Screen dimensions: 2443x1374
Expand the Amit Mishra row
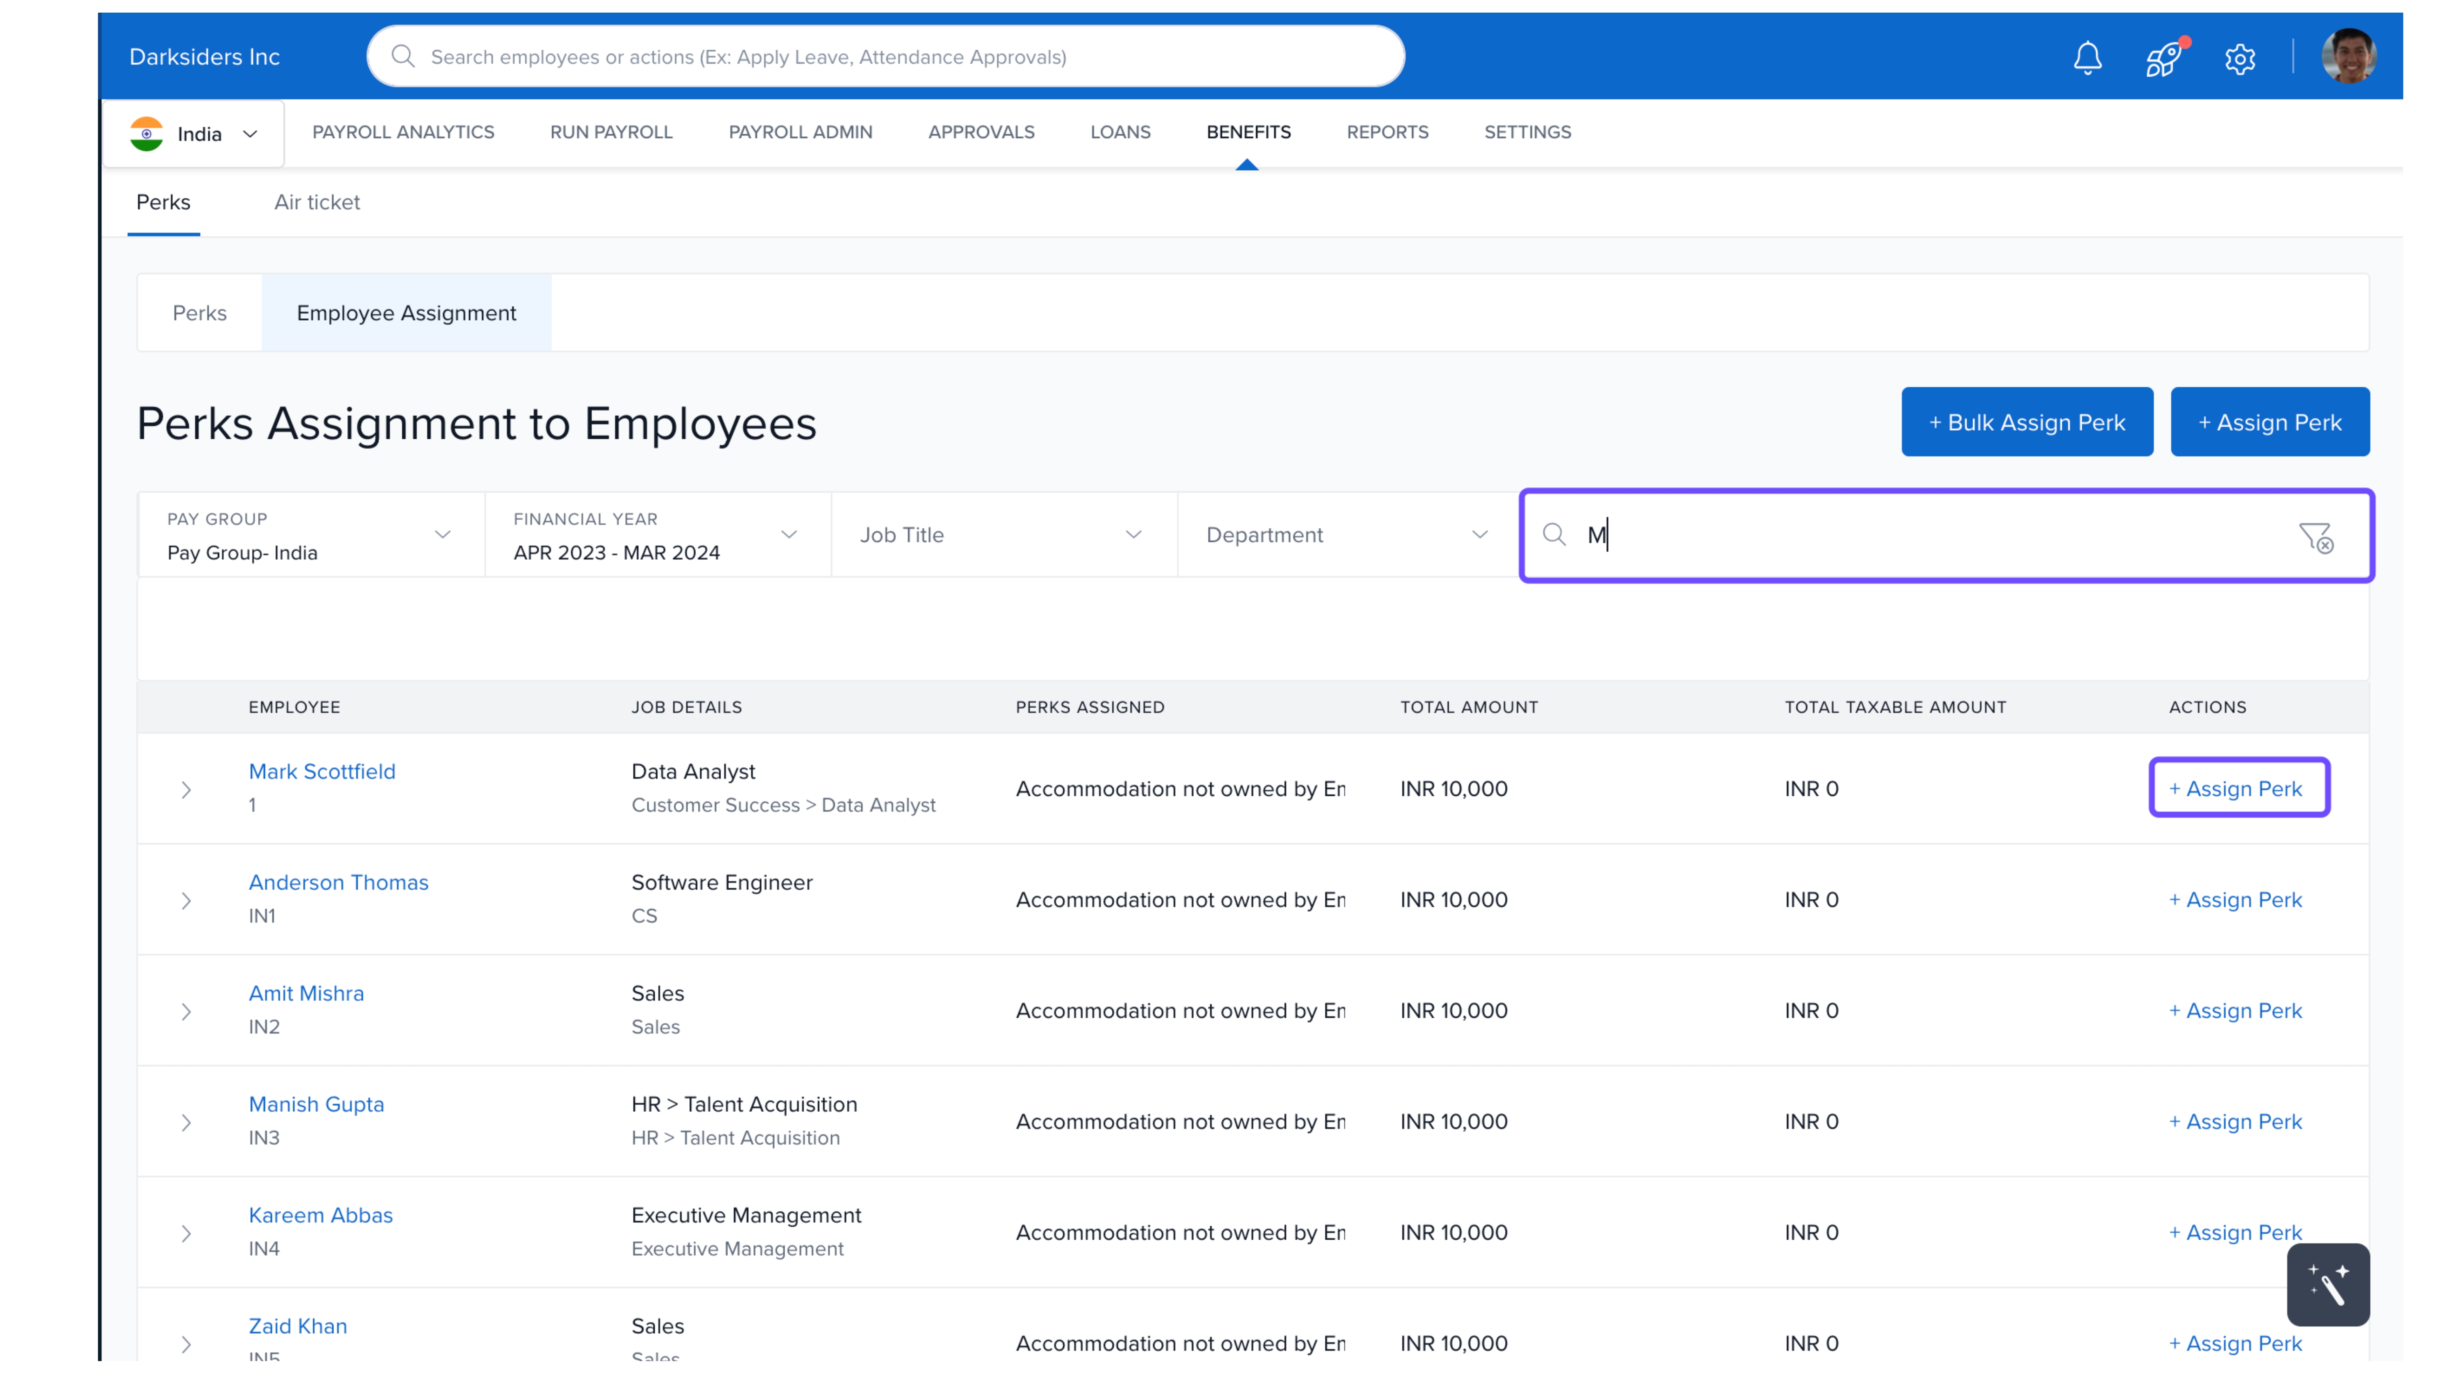click(x=186, y=1011)
